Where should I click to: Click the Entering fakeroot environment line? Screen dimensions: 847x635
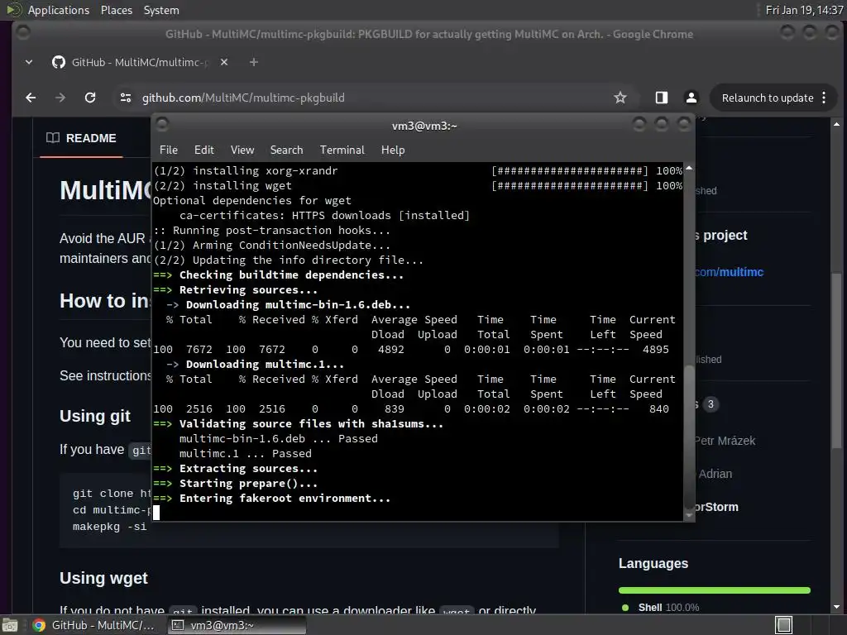(271, 499)
